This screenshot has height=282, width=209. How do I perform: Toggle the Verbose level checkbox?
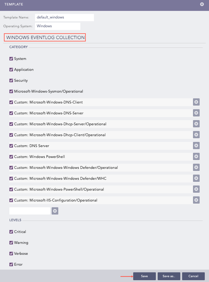point(11,254)
